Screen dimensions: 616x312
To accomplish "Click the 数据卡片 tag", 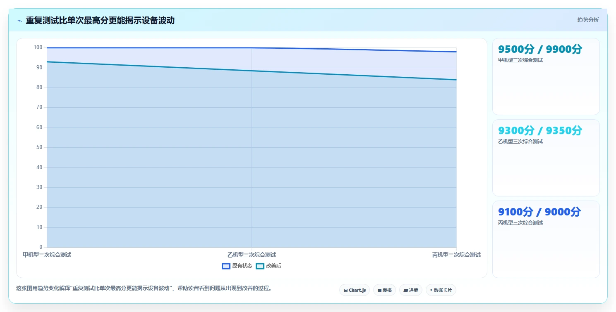I will tap(441, 290).
